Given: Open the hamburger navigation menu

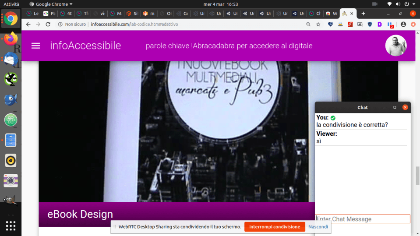Looking at the screenshot, I should coord(36,46).
